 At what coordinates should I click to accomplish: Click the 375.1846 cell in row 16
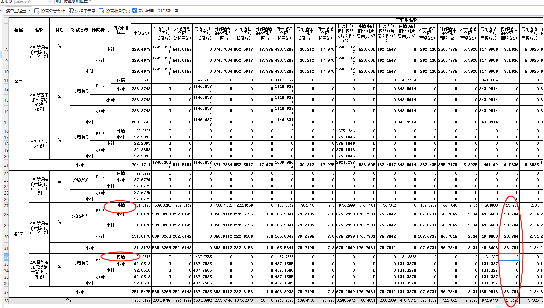(346, 131)
